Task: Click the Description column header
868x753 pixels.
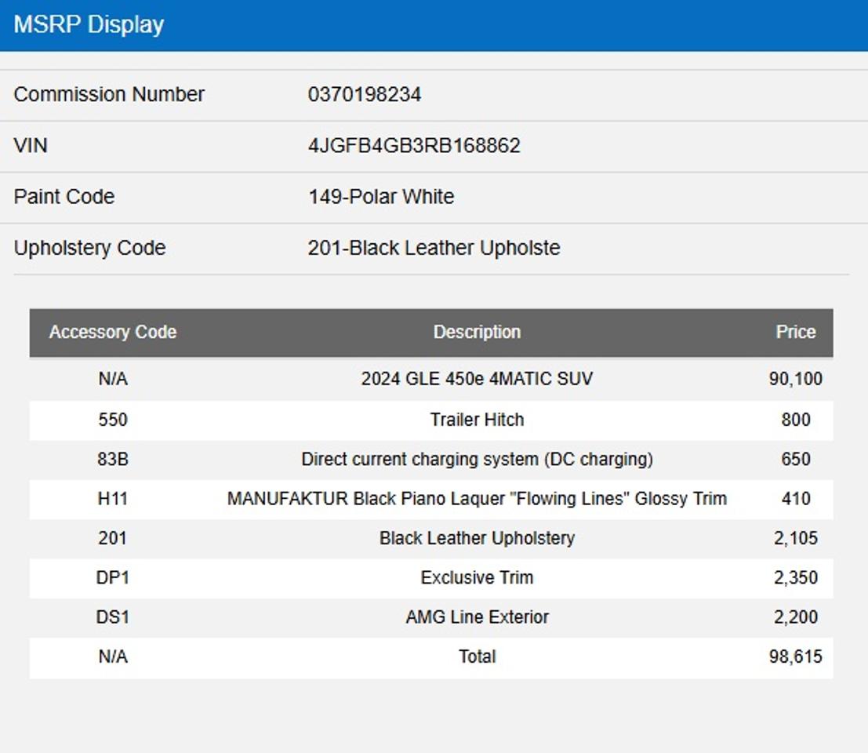Action: [477, 333]
